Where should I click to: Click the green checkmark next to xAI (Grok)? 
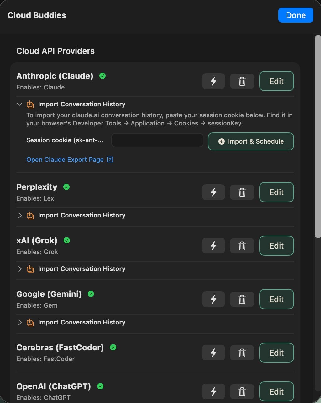[x=66, y=240]
